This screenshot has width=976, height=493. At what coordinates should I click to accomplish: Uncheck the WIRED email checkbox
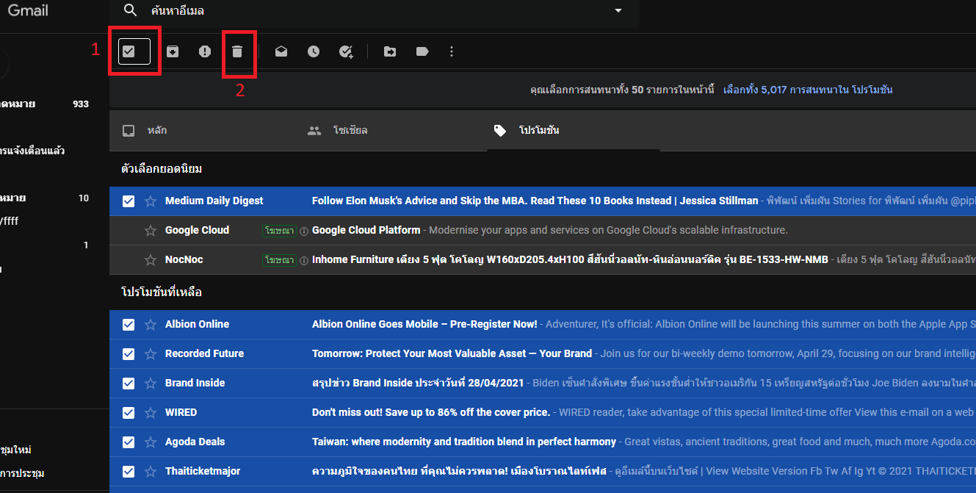(x=129, y=412)
